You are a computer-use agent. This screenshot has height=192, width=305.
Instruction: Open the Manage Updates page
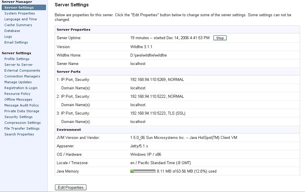click(x=18, y=82)
